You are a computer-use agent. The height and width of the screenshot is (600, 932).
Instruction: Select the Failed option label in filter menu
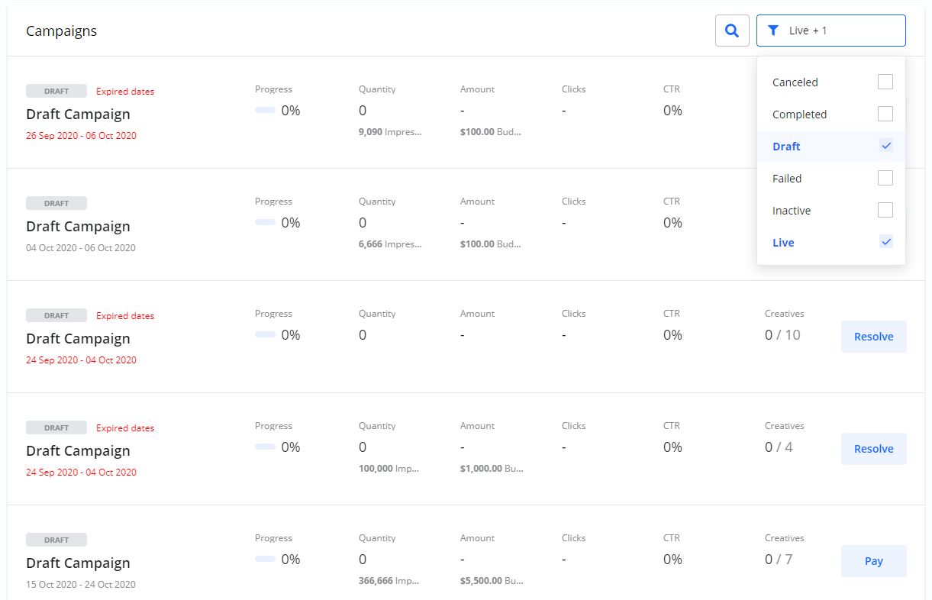(787, 179)
